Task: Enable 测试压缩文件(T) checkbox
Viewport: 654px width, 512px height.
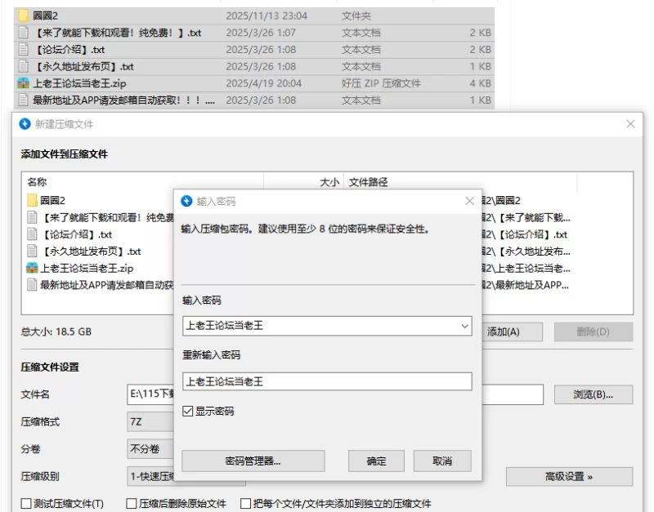Action: 26,504
